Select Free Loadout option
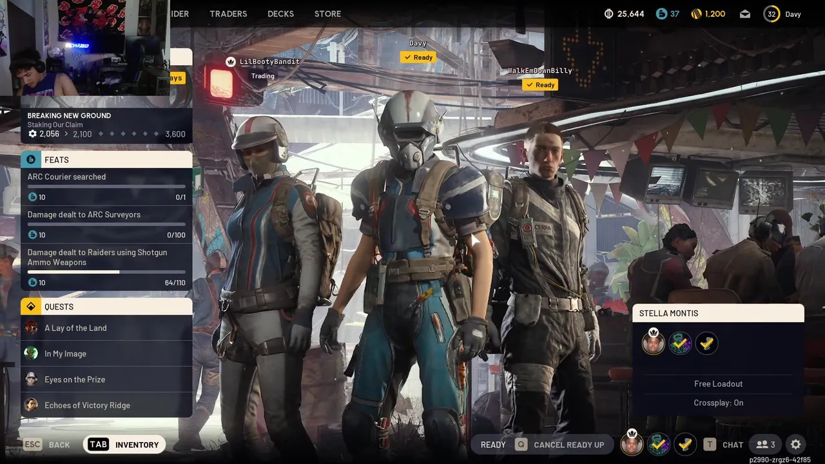The width and height of the screenshot is (825, 464). [x=718, y=383]
